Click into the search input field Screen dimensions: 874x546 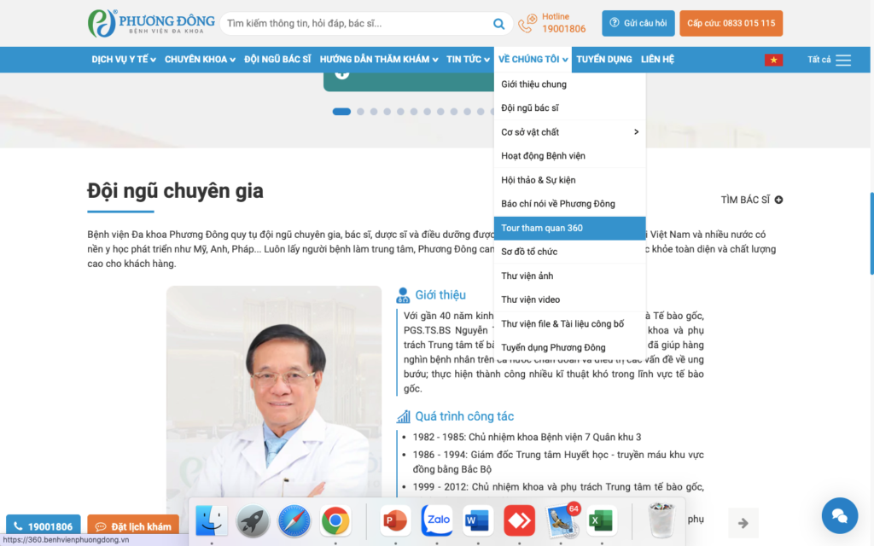coord(354,24)
